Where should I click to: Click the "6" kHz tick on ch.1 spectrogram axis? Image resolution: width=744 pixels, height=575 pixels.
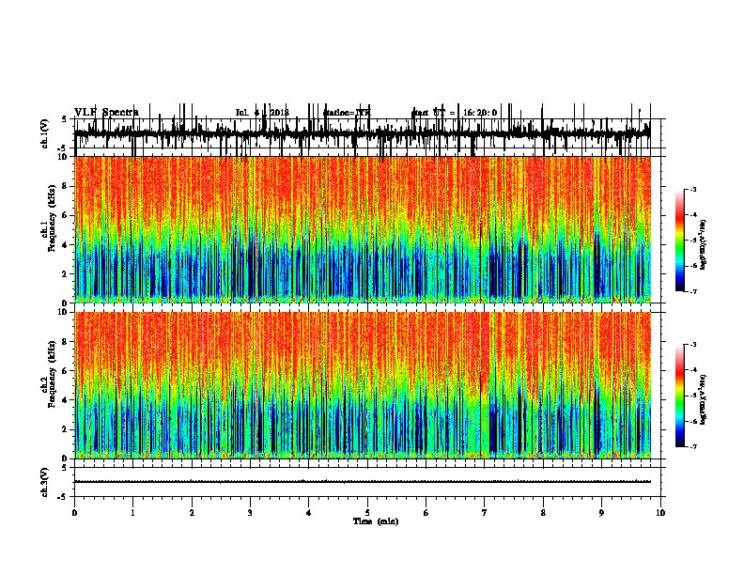(66, 215)
